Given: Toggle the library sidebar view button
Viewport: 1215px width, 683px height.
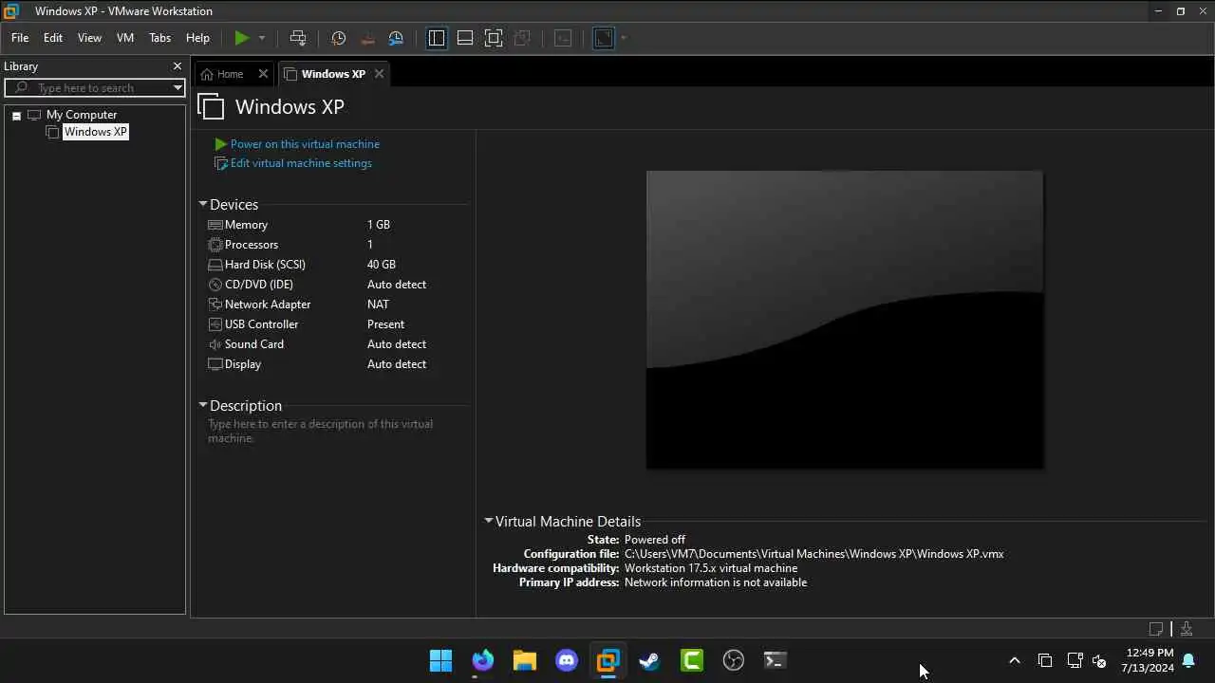Looking at the screenshot, I should click(437, 38).
